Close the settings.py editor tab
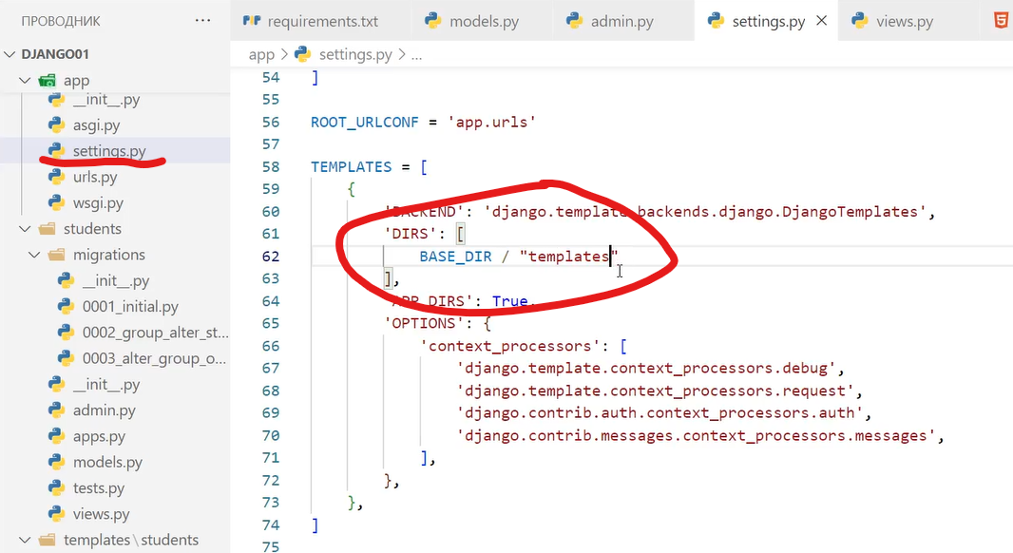Viewport: 1013px width, 553px height. (822, 21)
